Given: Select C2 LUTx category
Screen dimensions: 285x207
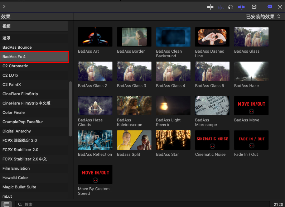Looking at the screenshot, I should click(34, 75).
